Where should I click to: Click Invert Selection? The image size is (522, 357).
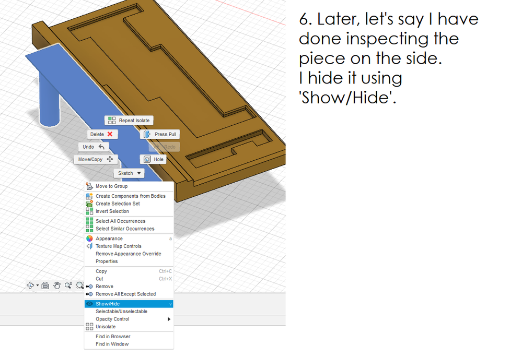pos(129,211)
